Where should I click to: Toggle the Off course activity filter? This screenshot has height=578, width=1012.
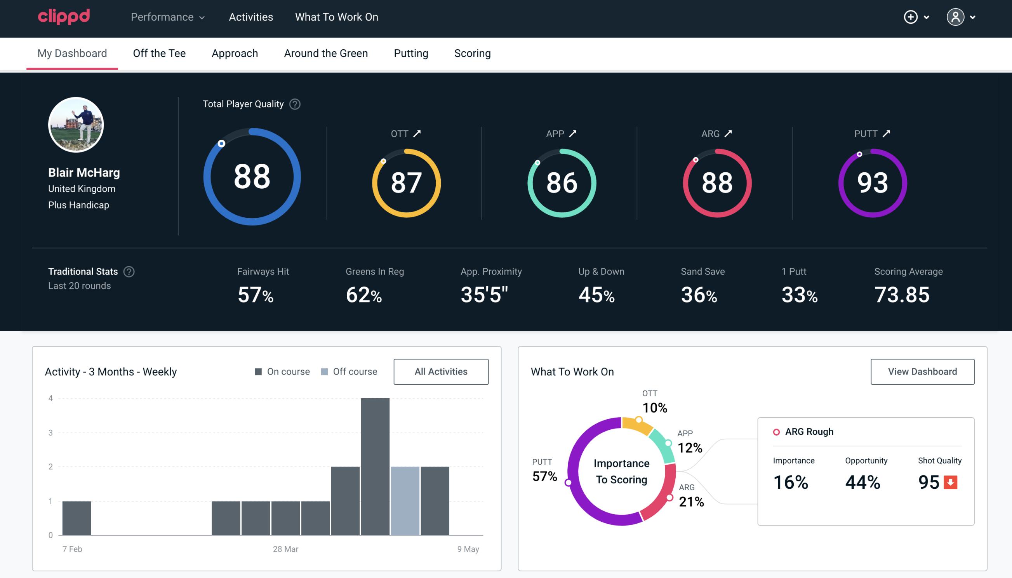(348, 371)
